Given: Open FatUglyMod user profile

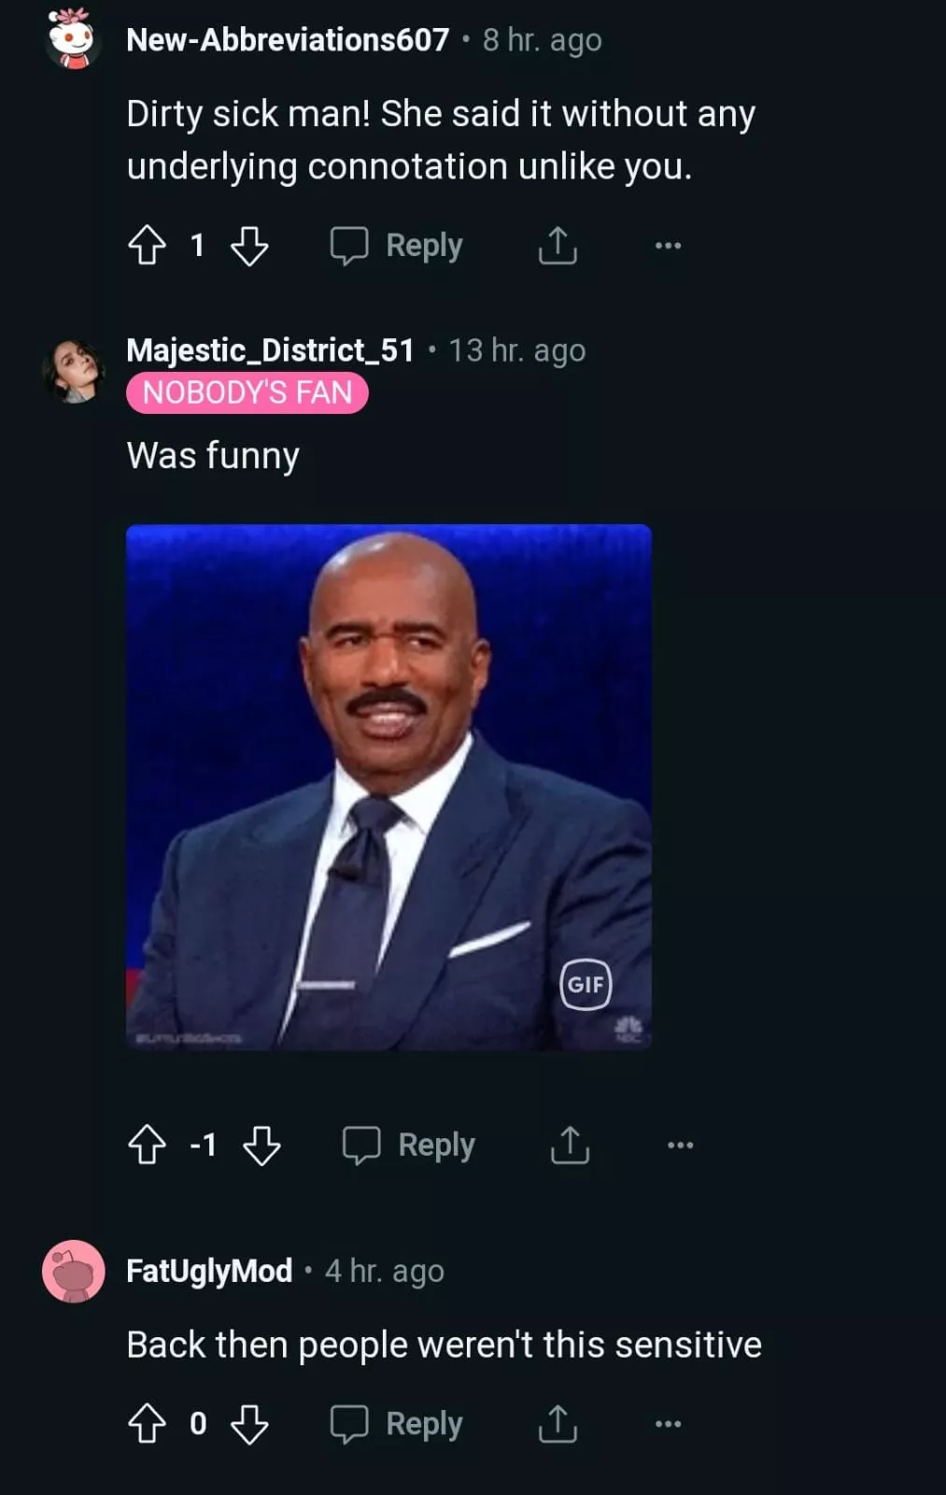Looking at the screenshot, I should coord(209,1271).
